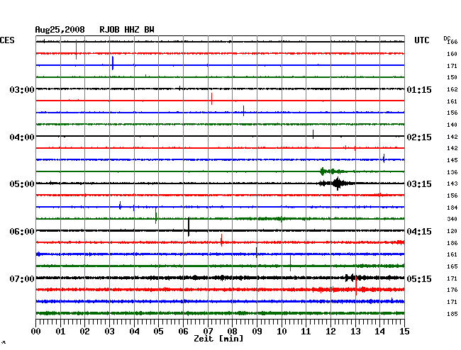Image resolution: width=461 pixels, height=350 pixels.
Task: Click the DC value 340
Action: pyautogui.click(x=452, y=219)
